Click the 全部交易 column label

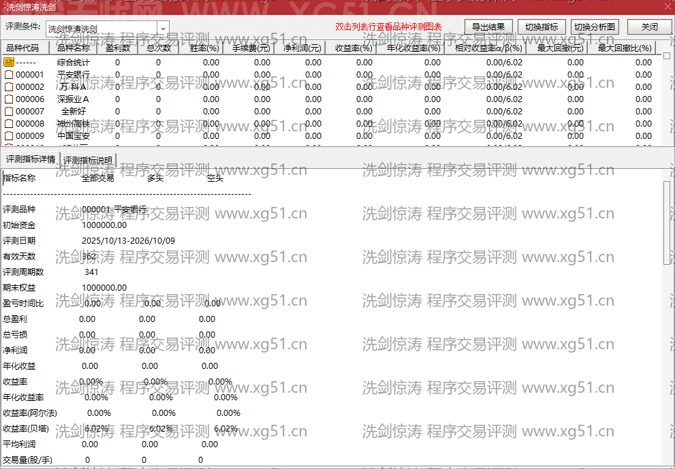[98, 178]
